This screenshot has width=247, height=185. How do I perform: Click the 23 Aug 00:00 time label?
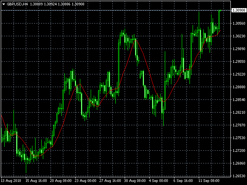tap(86, 181)
